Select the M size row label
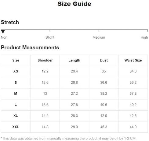 (x=16, y=93)
